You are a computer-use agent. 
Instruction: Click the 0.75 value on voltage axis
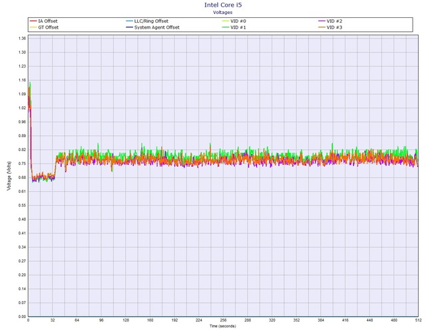click(22, 164)
